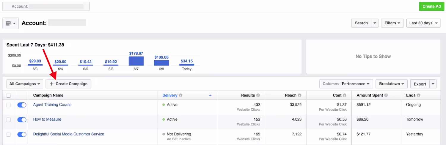Open Delightful Social Media Customer Service link
The width and height of the screenshot is (446, 145).
click(68, 134)
